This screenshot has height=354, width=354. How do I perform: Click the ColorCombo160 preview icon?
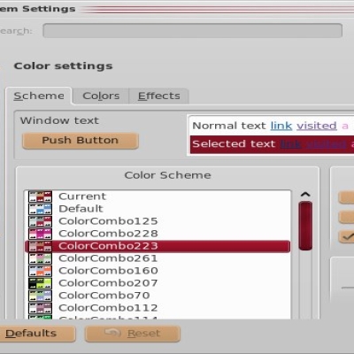(x=40, y=271)
